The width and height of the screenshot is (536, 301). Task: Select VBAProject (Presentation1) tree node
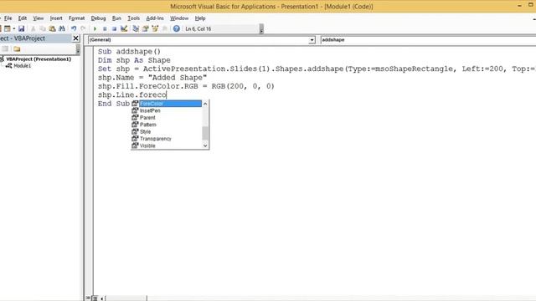click(x=39, y=59)
